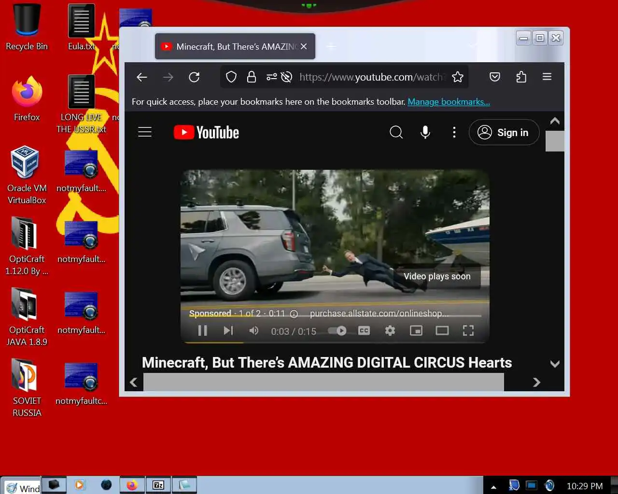This screenshot has width=618, height=494.
Task: Maximize the Firefox window
Action: click(x=540, y=38)
